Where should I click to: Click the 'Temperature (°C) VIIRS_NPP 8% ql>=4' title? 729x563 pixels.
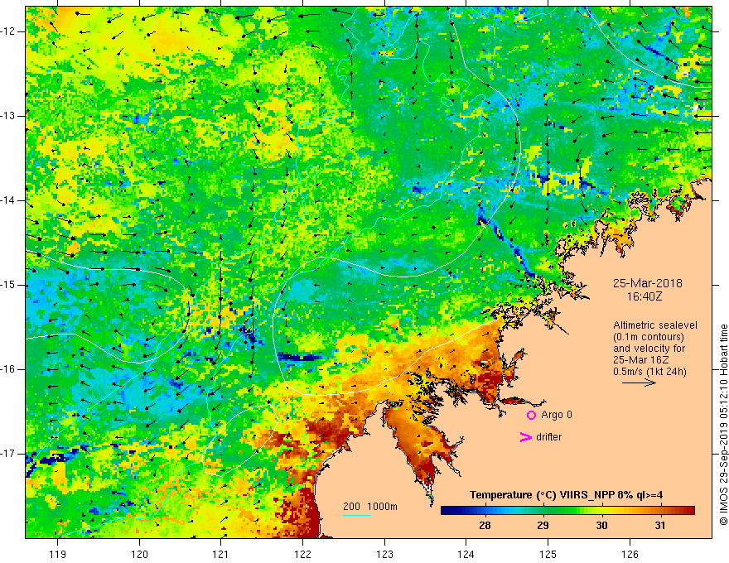pos(567,495)
